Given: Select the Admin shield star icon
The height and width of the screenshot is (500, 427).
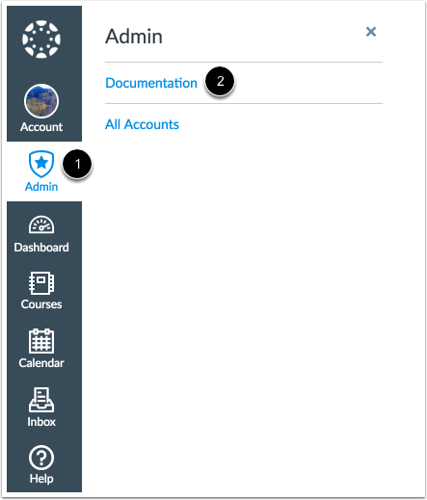Looking at the screenshot, I should [41, 164].
